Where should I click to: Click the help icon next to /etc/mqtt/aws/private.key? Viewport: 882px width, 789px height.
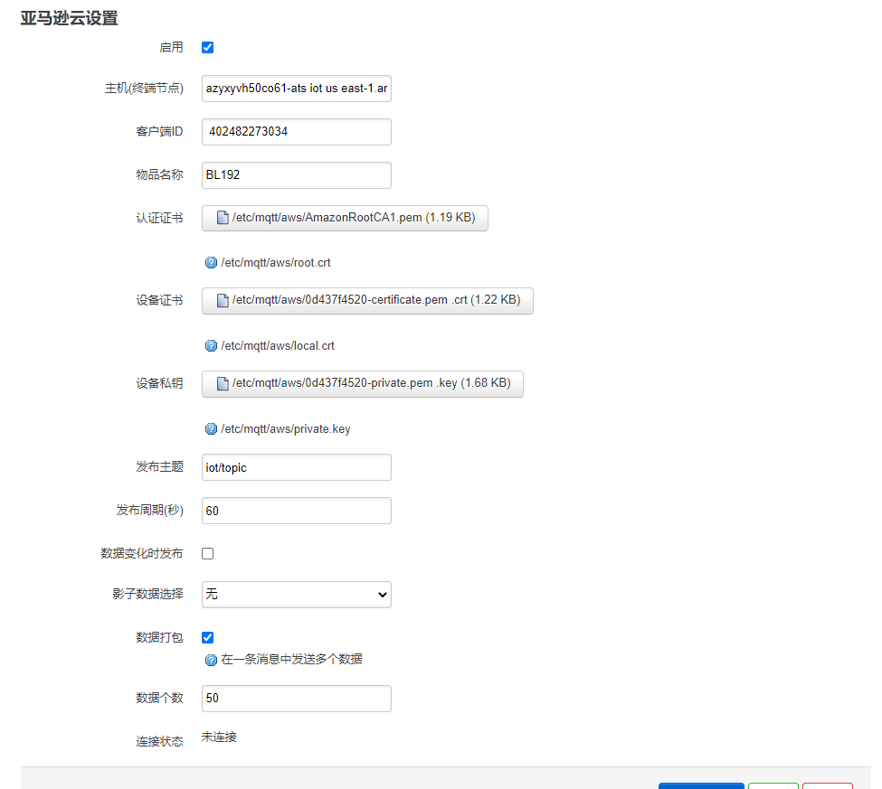tap(211, 428)
